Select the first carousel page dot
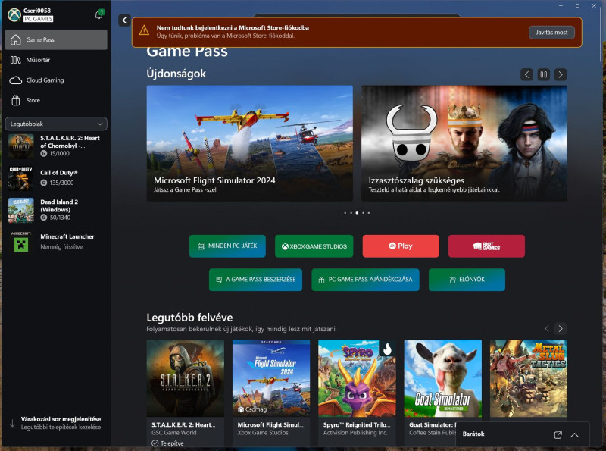Image resolution: width=606 pixels, height=451 pixels. [x=345, y=213]
